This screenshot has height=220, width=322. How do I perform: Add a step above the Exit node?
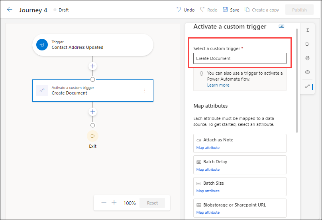[x=92, y=112]
